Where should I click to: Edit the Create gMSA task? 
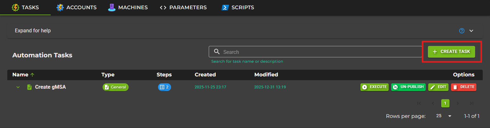(x=438, y=87)
